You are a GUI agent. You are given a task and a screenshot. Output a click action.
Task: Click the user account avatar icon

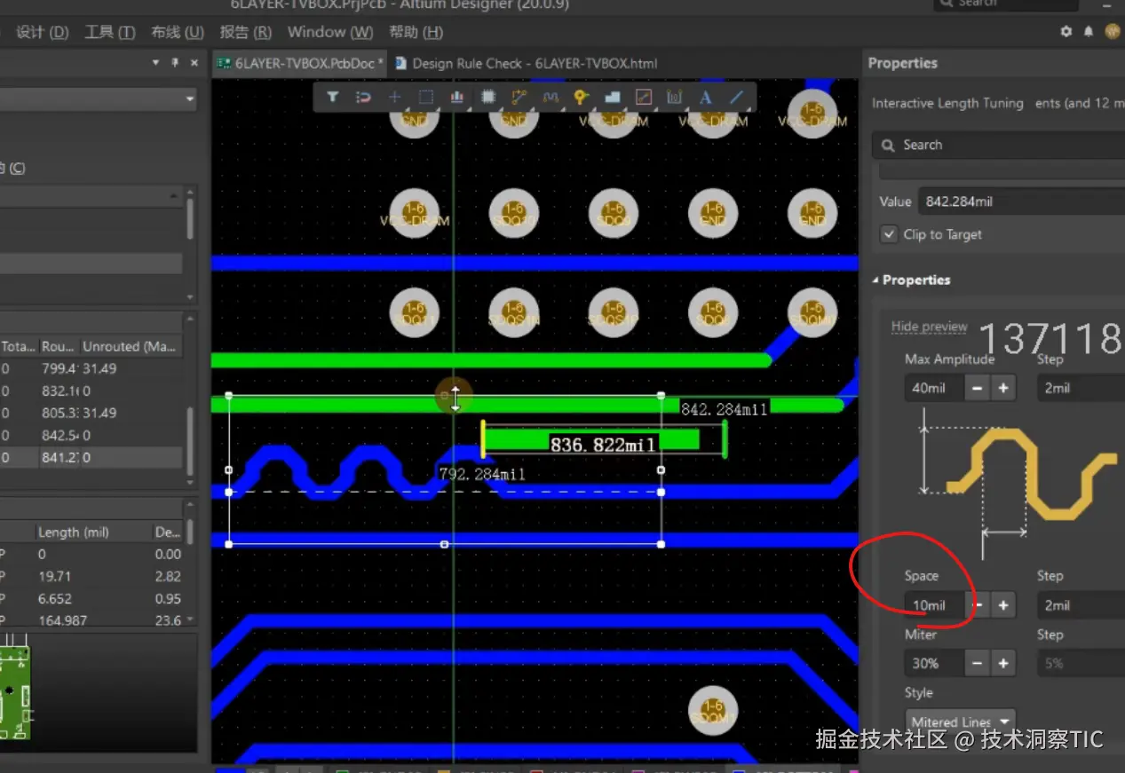coord(1113,31)
